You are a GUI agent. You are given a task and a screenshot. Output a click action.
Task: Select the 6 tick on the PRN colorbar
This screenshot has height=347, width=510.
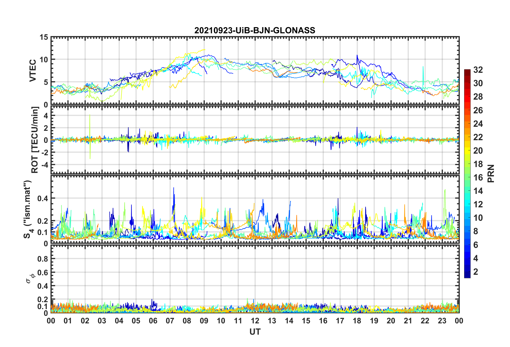[x=476, y=245]
